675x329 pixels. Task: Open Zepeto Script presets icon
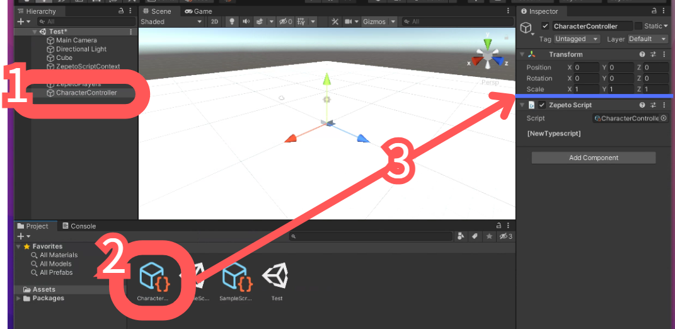coord(653,105)
